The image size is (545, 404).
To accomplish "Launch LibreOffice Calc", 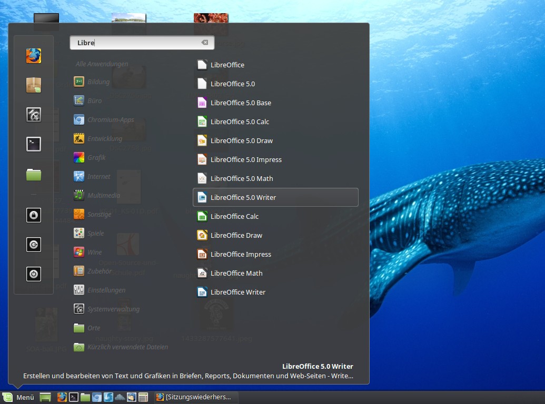I will click(275, 216).
